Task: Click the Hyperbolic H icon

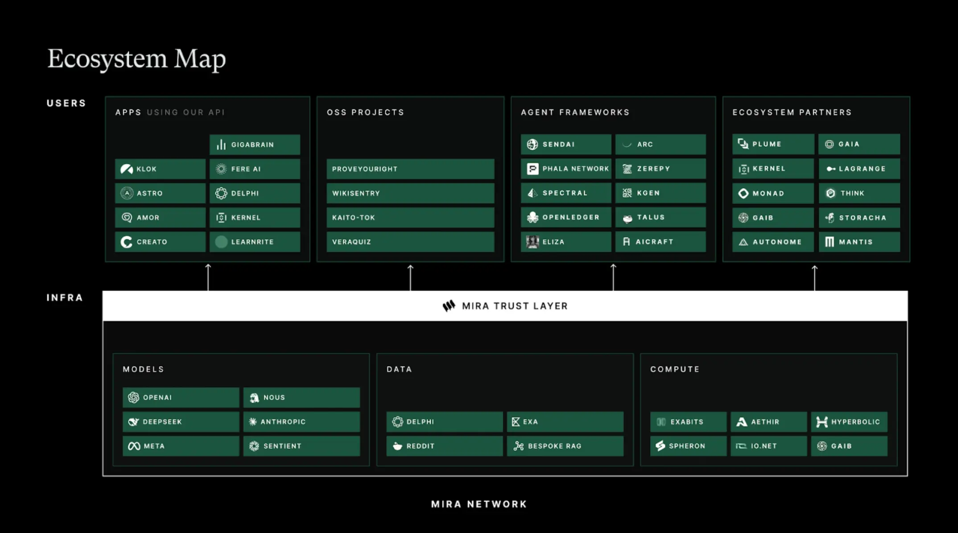Action: point(822,422)
